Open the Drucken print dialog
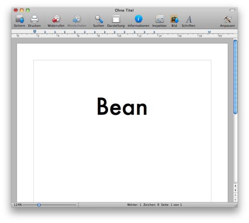This screenshot has height=223, width=249. point(34,19)
